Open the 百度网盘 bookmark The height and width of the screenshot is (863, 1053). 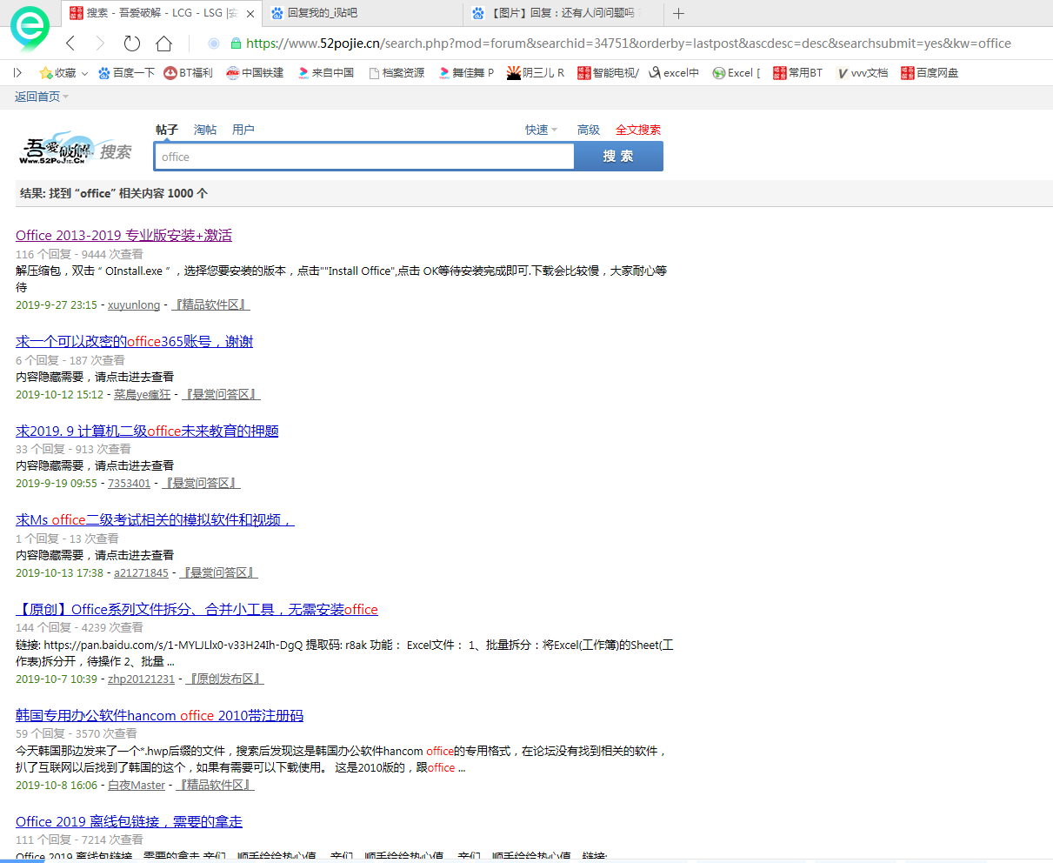(x=930, y=73)
